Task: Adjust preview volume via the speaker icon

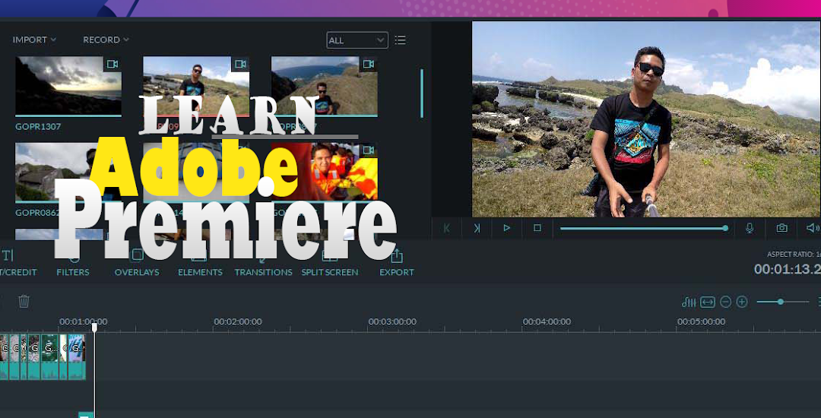Action: pos(813,228)
